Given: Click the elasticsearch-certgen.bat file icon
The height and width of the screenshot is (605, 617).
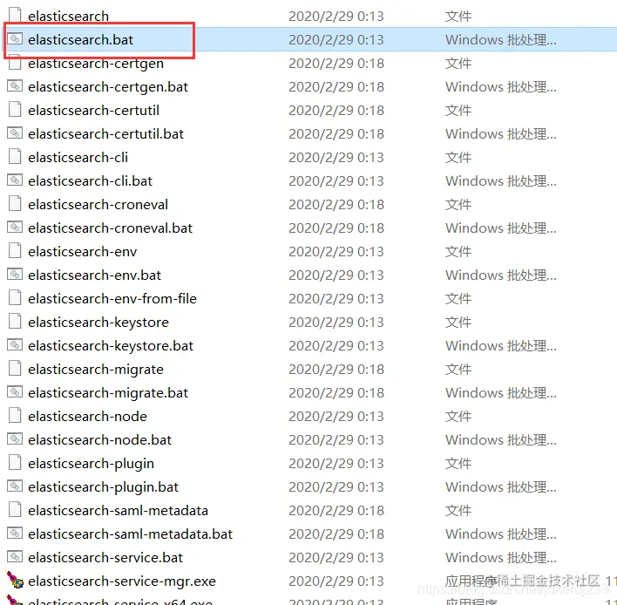Looking at the screenshot, I should (15, 85).
